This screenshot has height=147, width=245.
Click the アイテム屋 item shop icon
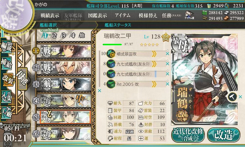[x=189, y=15]
